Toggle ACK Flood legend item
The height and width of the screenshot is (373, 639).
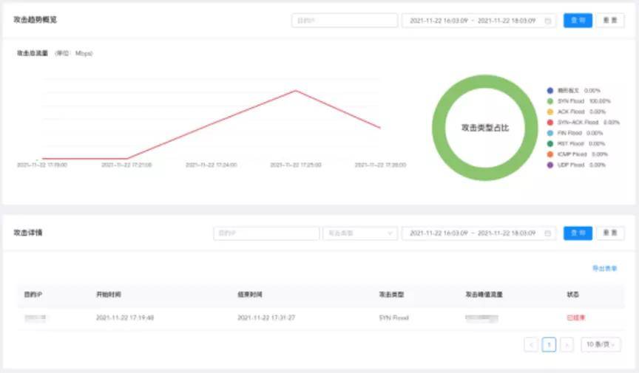coord(571,112)
